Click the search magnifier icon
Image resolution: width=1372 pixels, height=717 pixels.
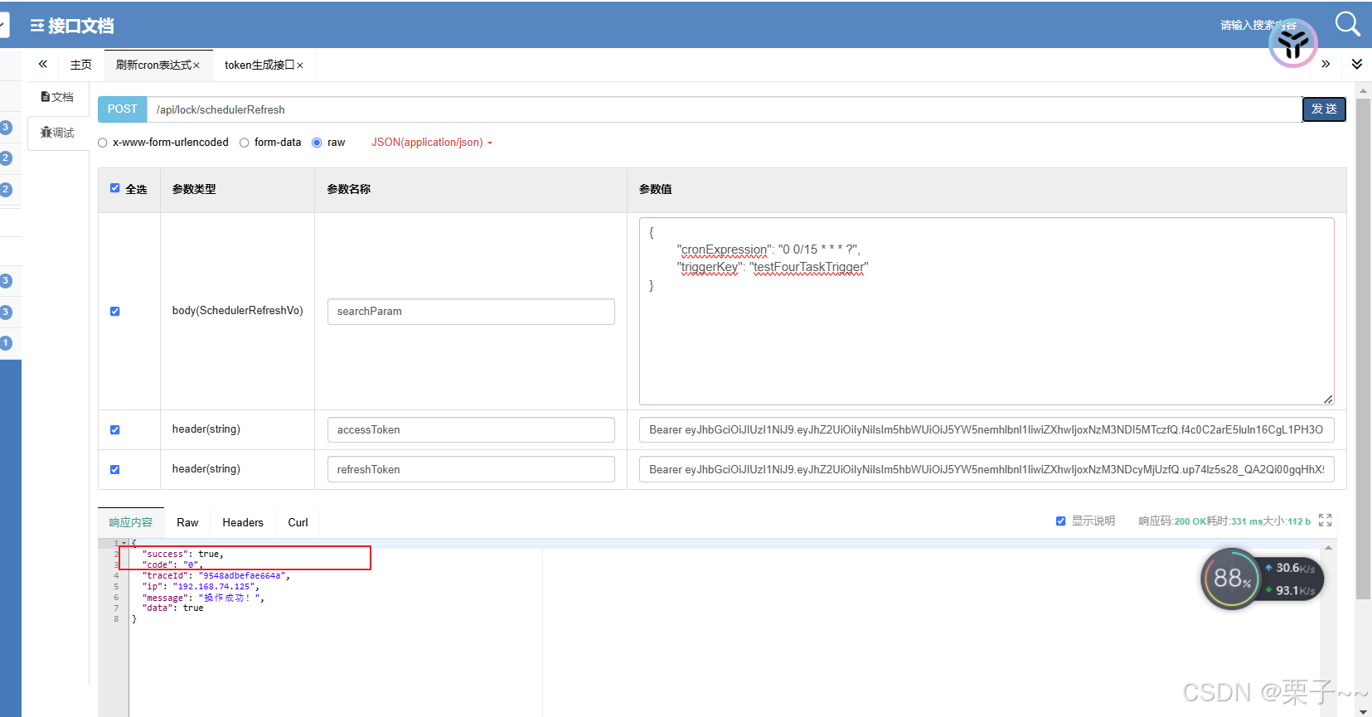[x=1347, y=24]
